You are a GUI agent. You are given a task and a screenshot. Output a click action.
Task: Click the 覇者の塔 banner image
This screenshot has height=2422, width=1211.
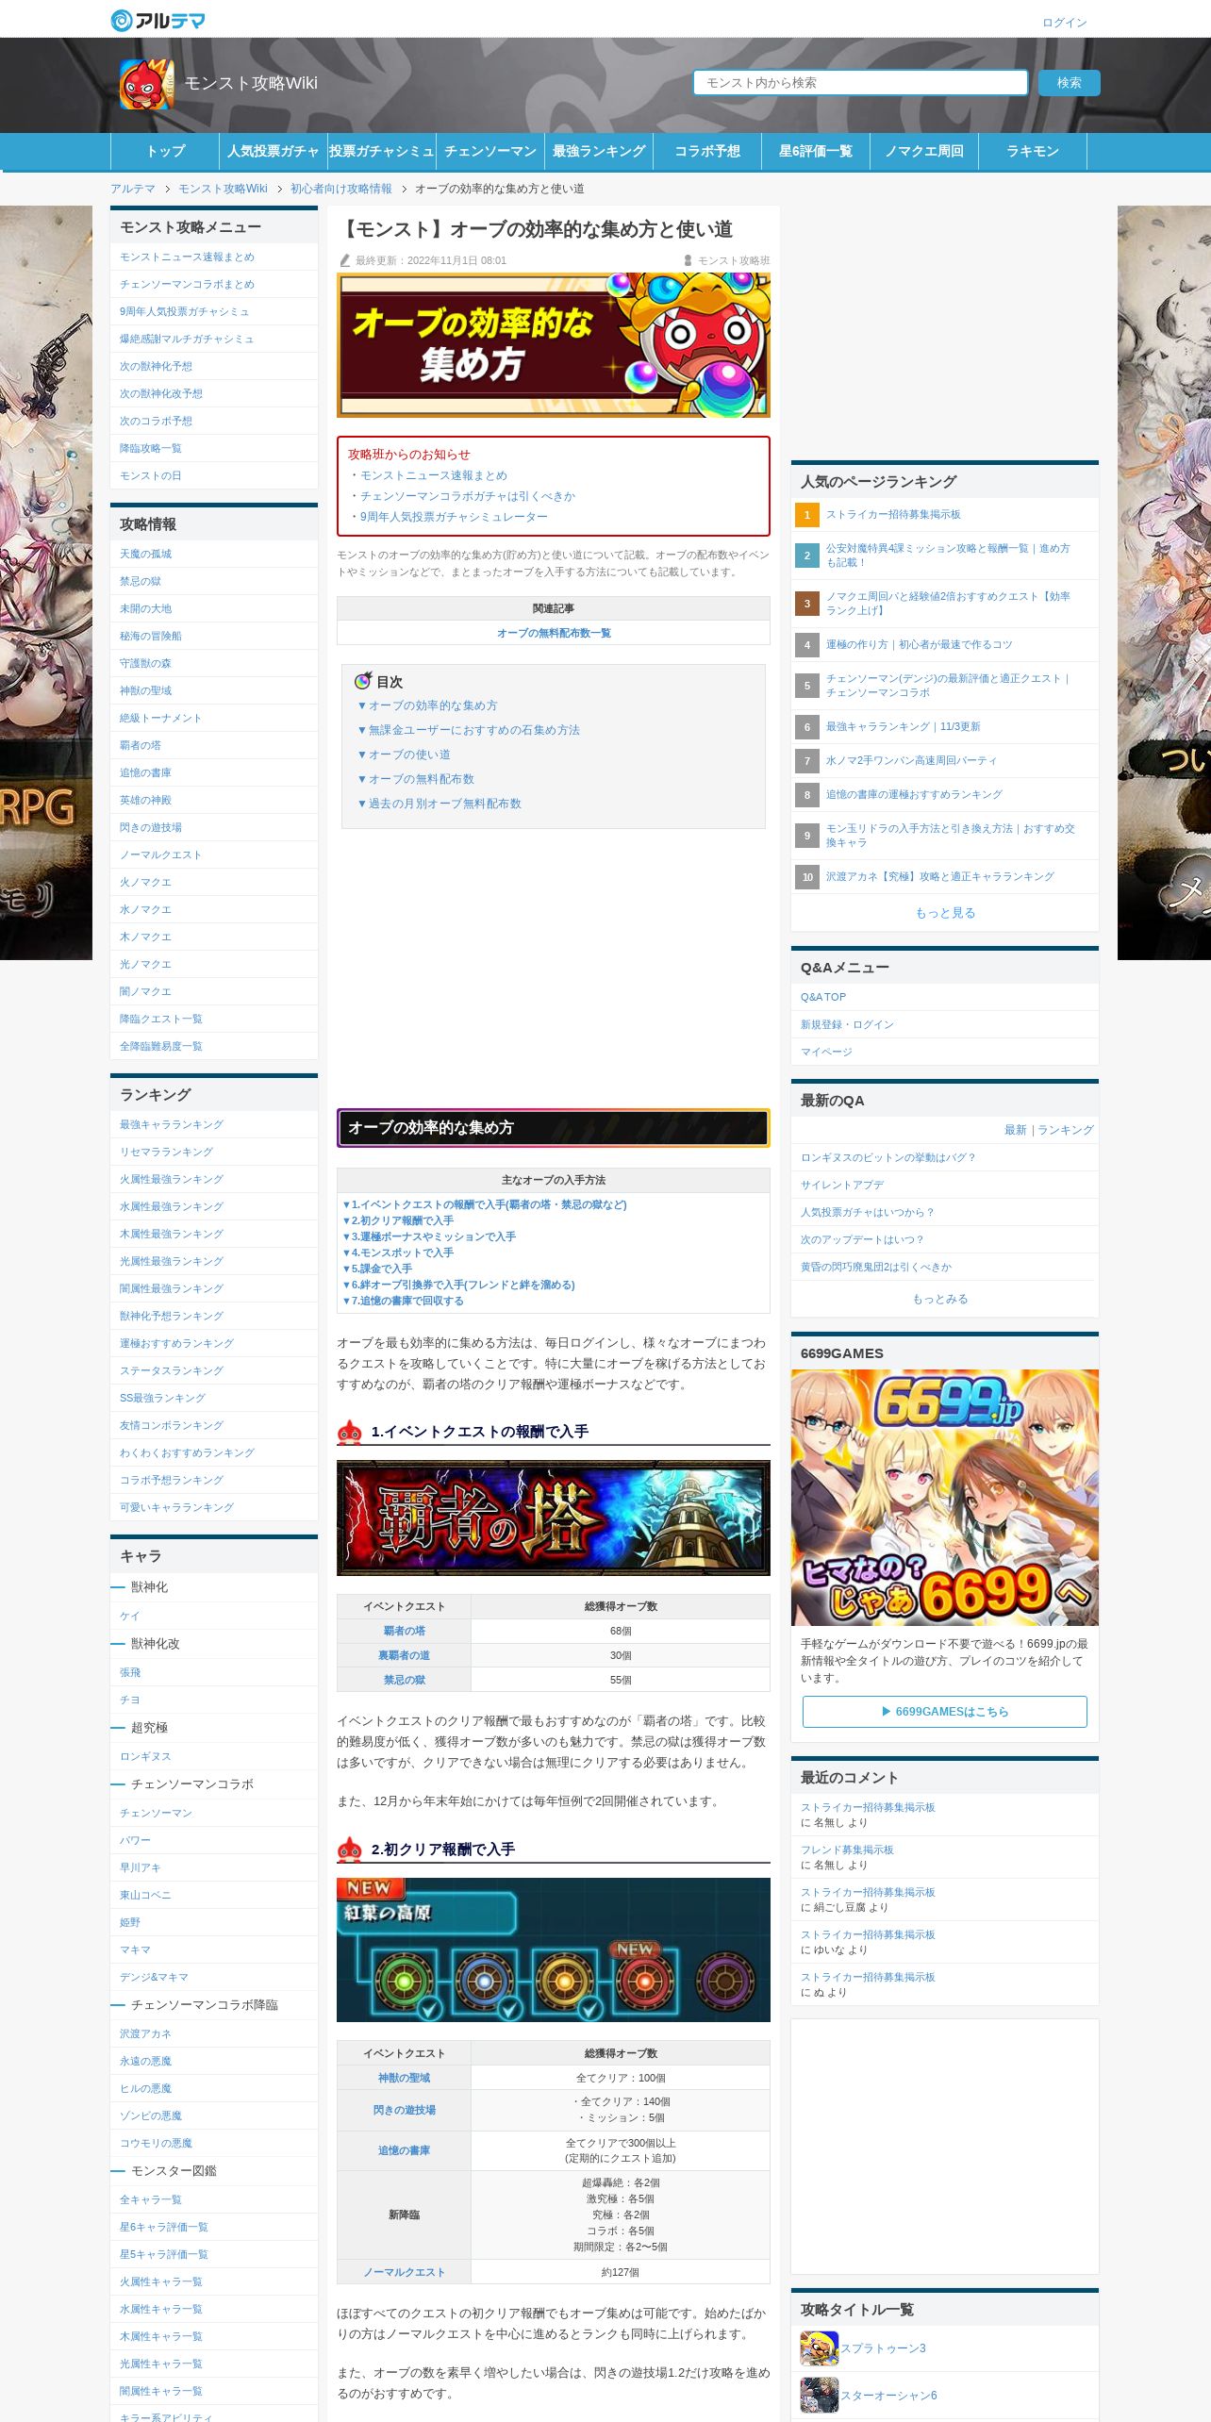point(554,1518)
